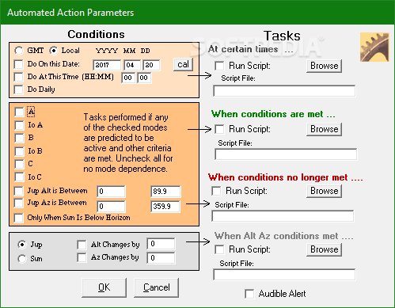Click Script File field under conditions no longer met

[283, 216]
